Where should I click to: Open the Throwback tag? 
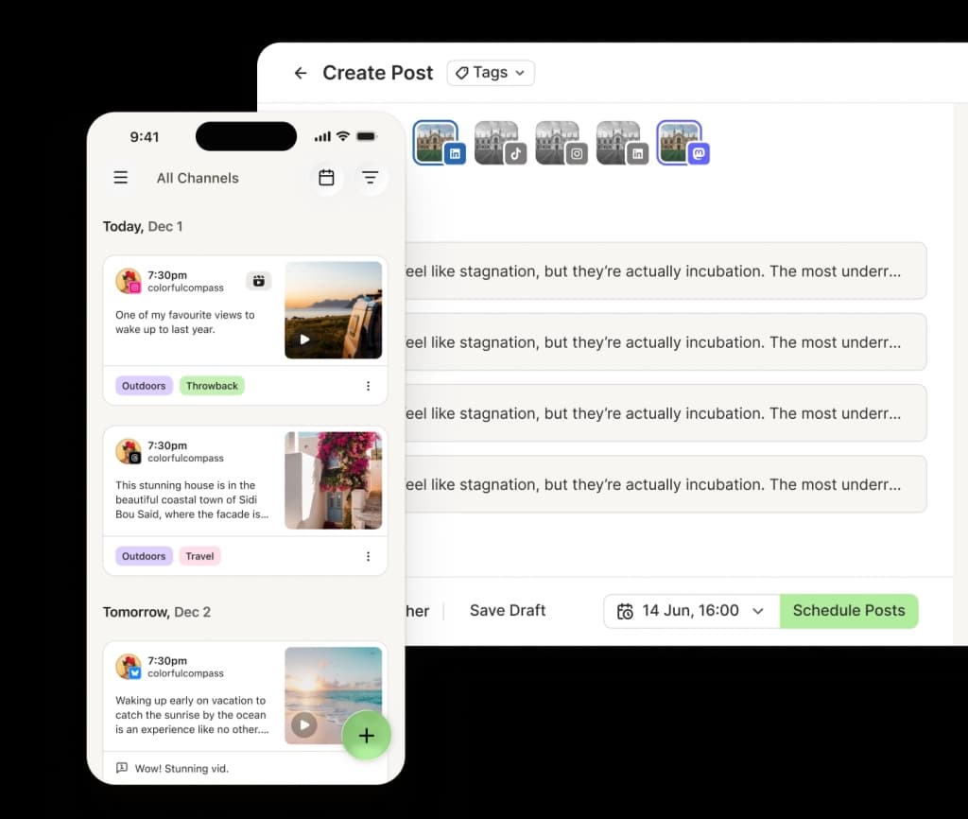click(212, 385)
